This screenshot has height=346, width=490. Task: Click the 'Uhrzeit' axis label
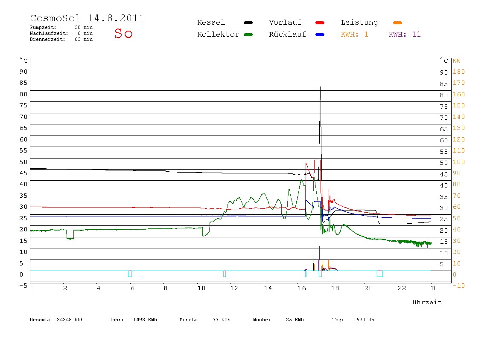click(x=427, y=302)
